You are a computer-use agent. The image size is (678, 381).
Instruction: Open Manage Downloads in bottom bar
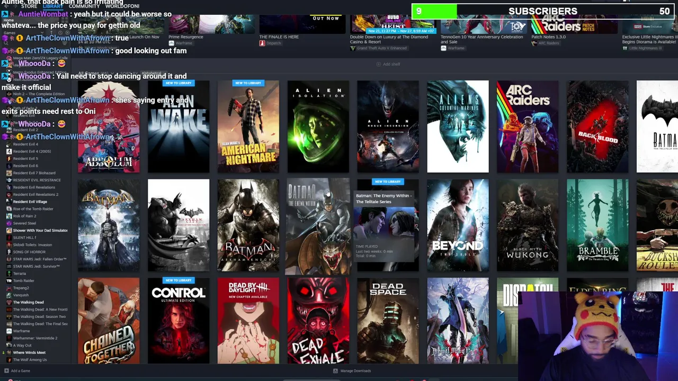[x=352, y=371]
